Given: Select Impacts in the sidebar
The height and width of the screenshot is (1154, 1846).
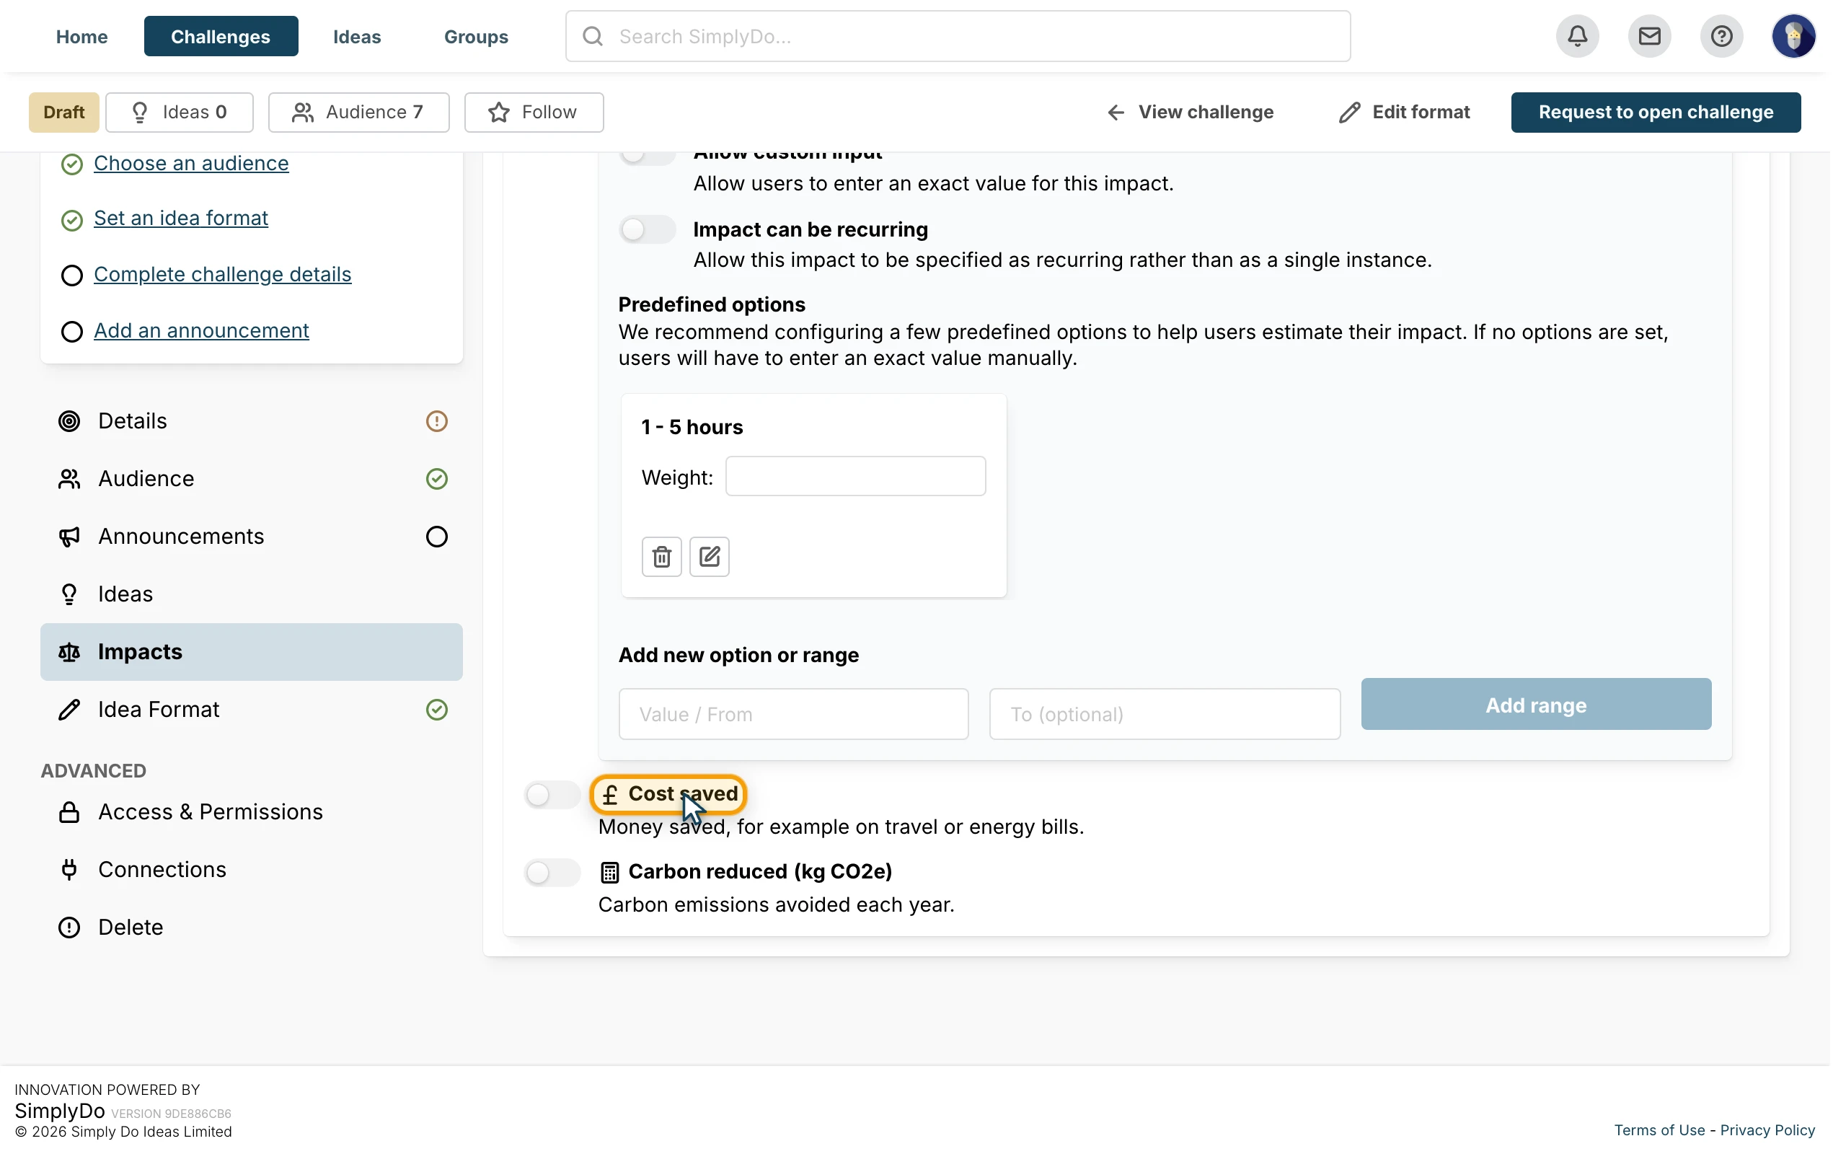Looking at the screenshot, I should click(252, 652).
